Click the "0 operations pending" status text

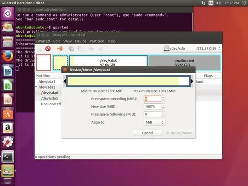[x=53, y=157]
